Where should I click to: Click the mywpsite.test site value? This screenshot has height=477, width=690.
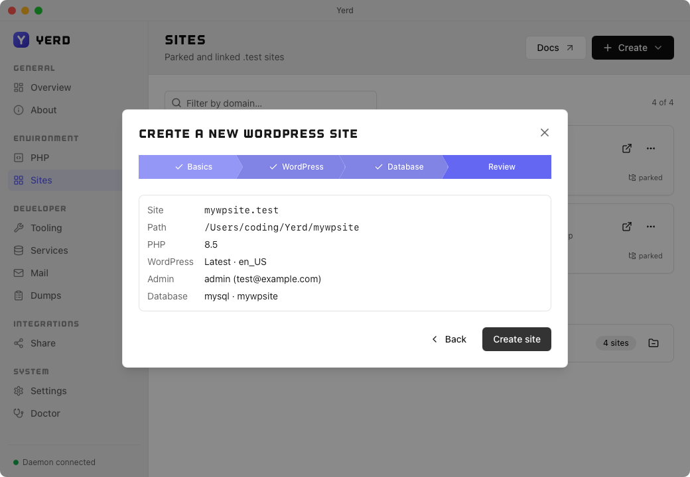241,210
